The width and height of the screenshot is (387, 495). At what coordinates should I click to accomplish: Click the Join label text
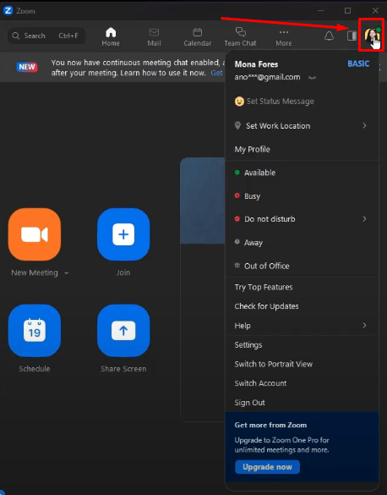(123, 272)
